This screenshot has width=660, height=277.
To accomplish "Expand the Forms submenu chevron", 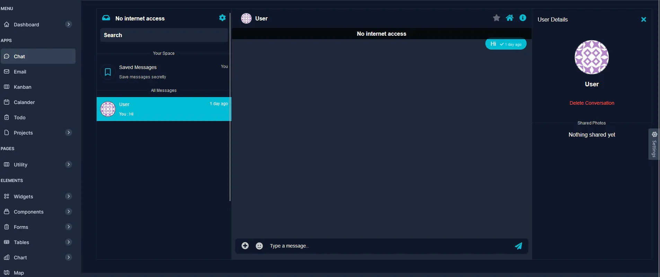I will [69, 227].
